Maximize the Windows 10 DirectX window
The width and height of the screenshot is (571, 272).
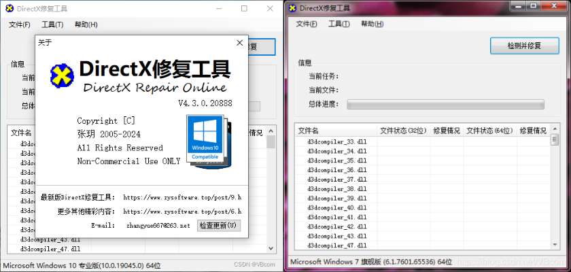(x=244, y=8)
